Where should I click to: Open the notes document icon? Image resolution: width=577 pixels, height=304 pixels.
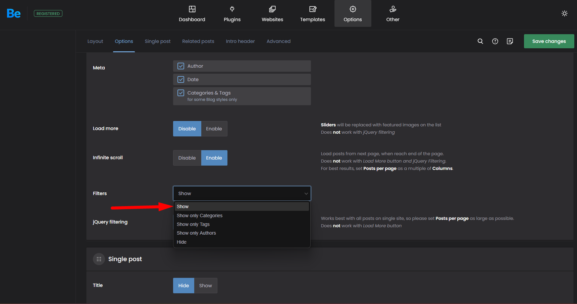coord(510,41)
